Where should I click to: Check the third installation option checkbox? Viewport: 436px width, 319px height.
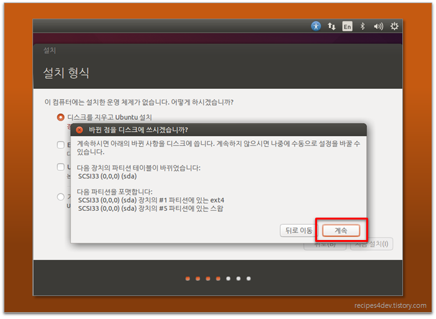60,167
